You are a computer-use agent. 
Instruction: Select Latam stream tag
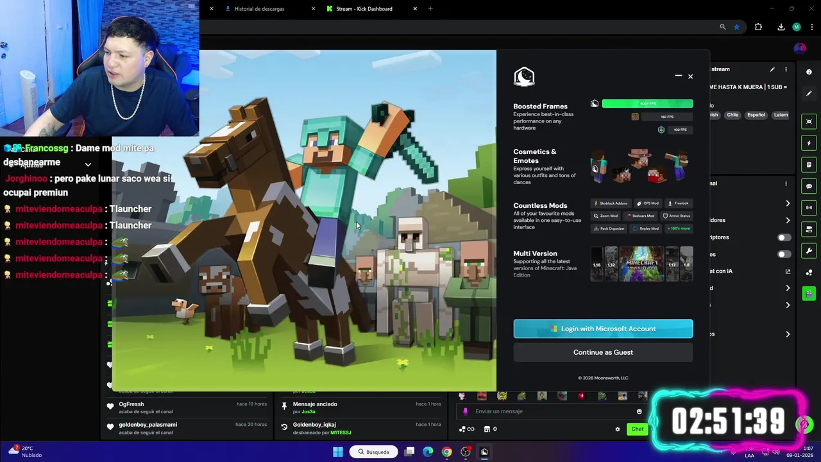click(x=781, y=115)
